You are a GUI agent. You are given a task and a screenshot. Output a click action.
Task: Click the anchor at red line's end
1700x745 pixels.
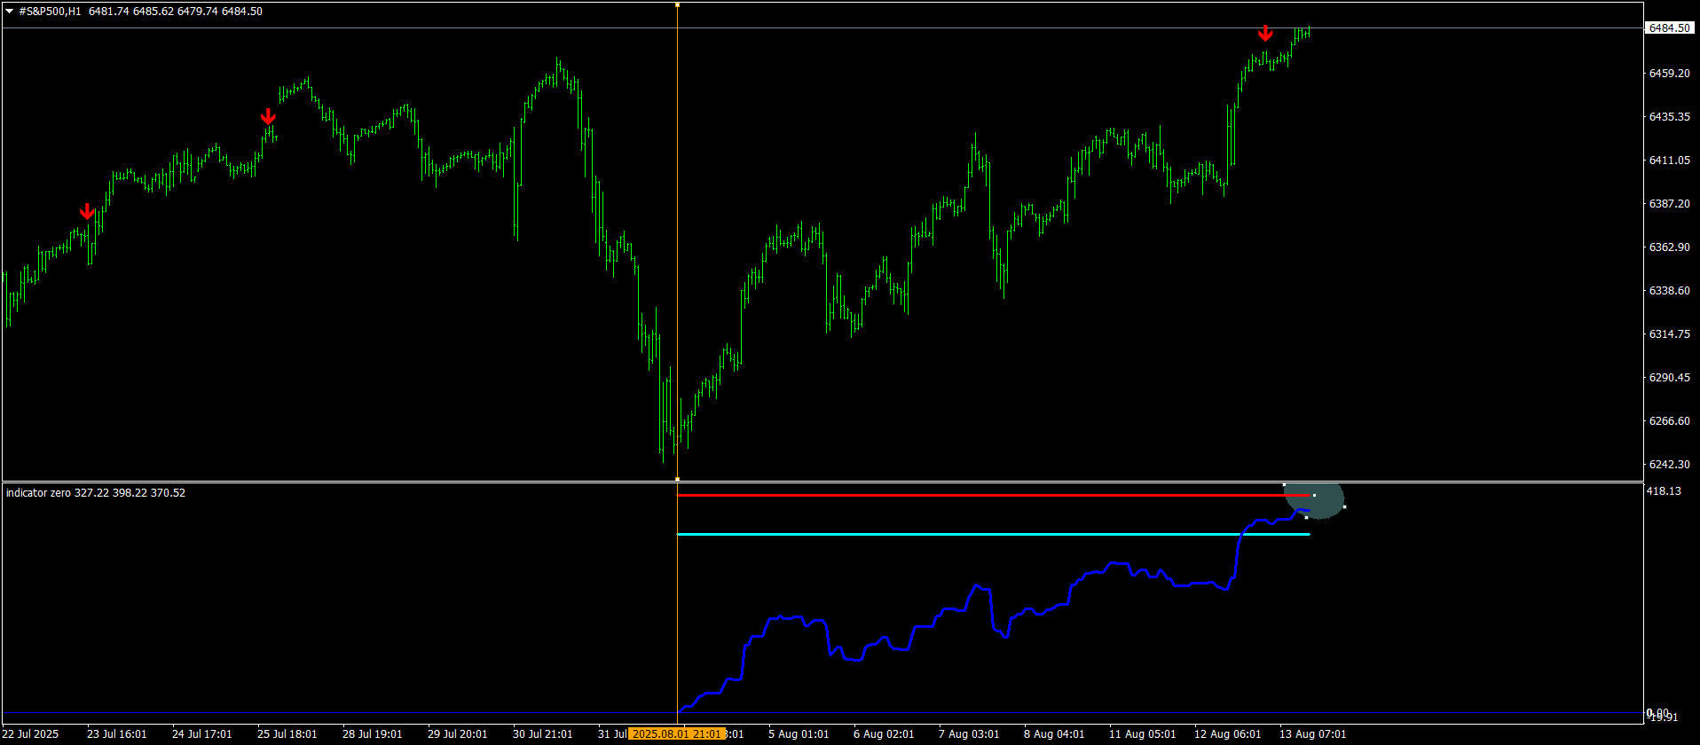(x=1314, y=495)
